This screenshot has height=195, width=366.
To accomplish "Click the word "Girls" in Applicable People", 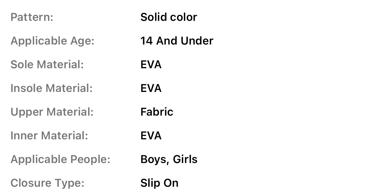I will [x=185, y=159].
